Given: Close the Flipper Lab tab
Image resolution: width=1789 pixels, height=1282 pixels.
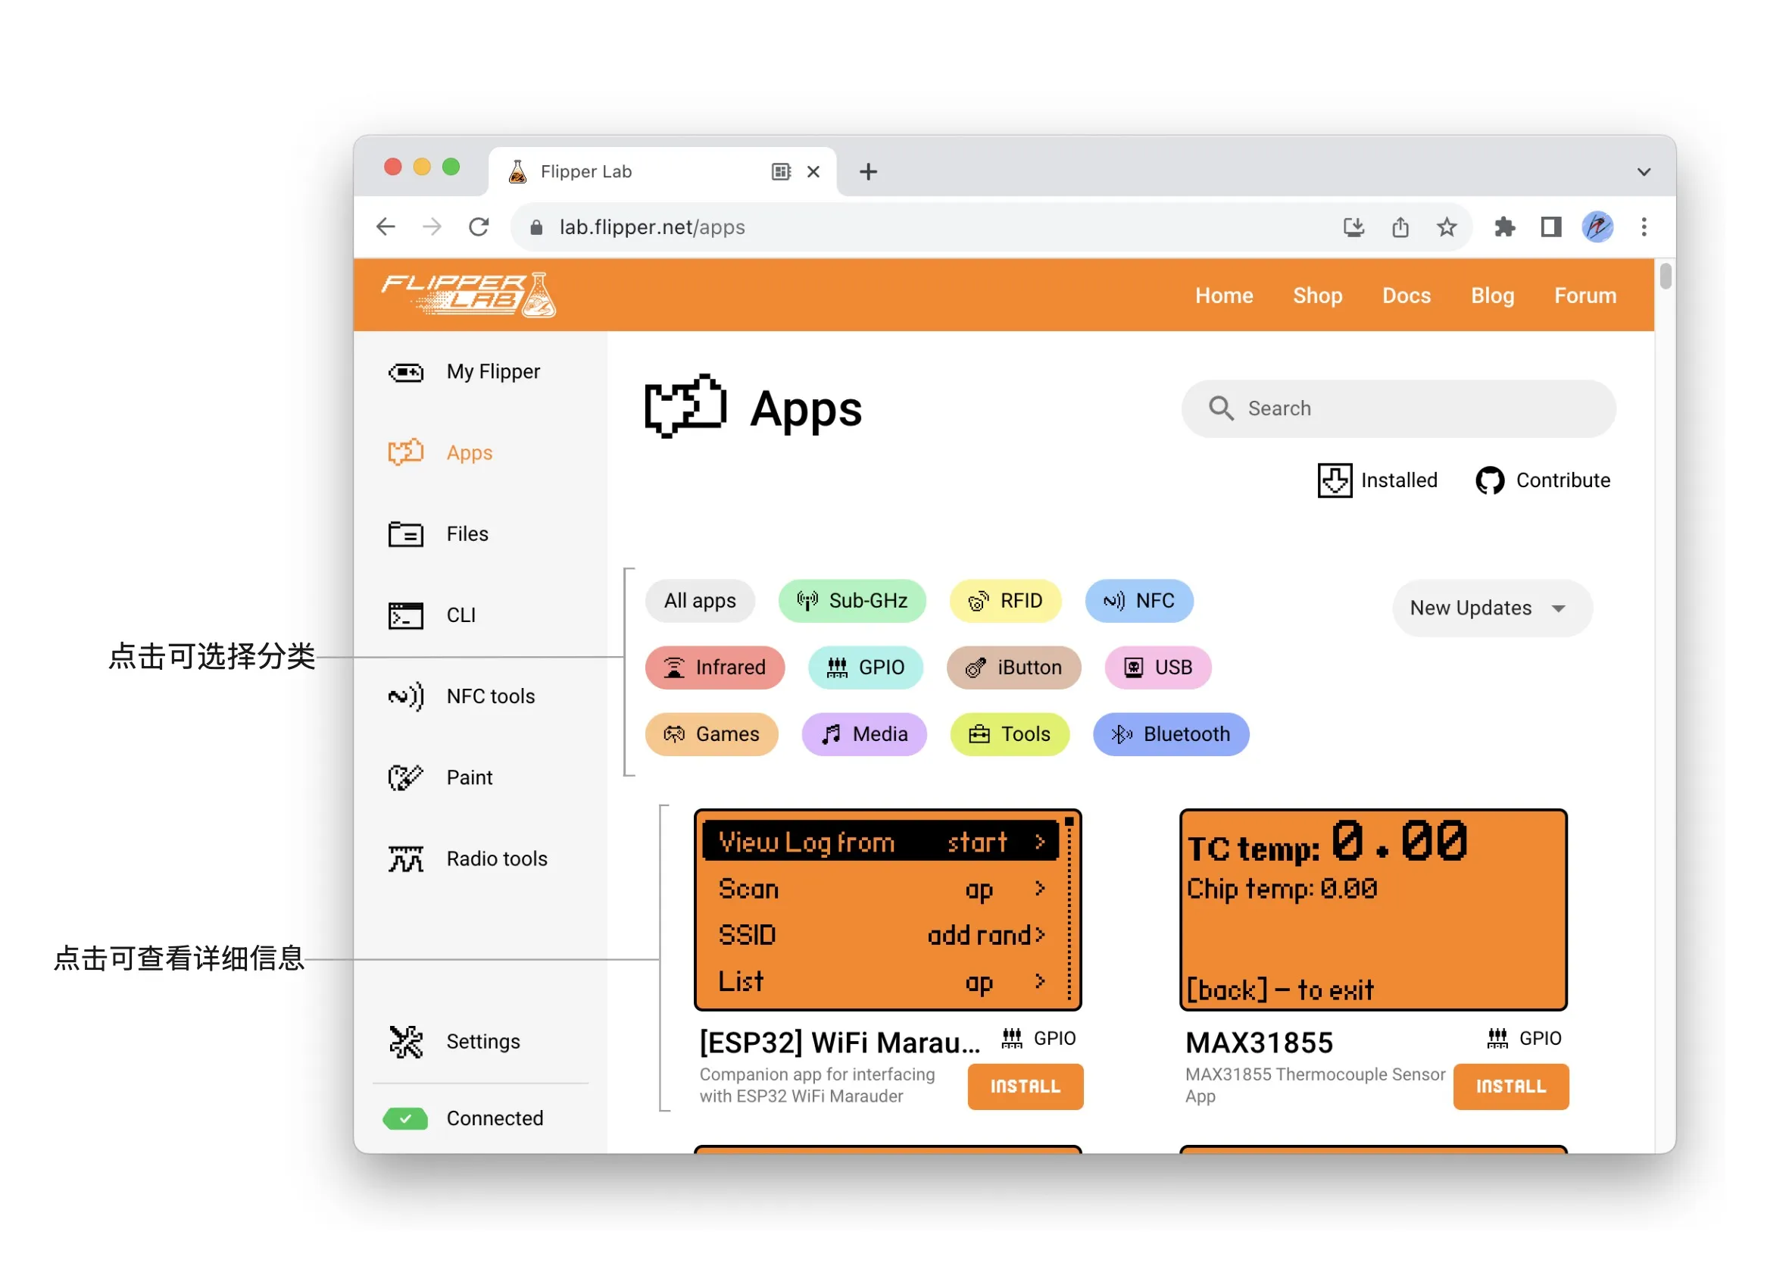Looking at the screenshot, I should [813, 171].
